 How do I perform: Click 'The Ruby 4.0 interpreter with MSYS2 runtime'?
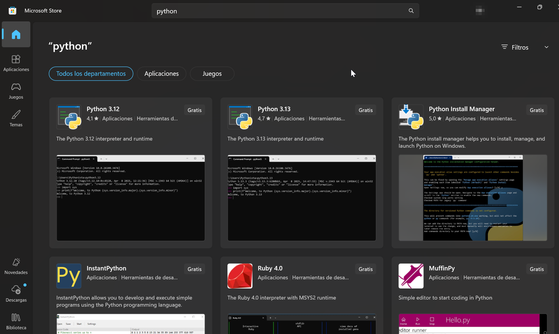pos(282,298)
